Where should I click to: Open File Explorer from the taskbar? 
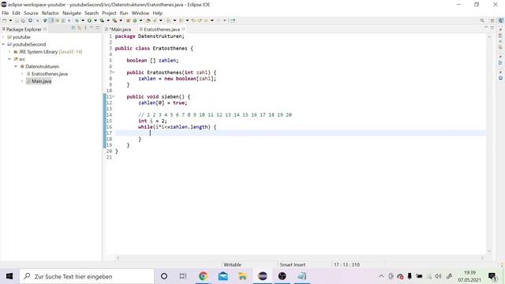click(242, 276)
